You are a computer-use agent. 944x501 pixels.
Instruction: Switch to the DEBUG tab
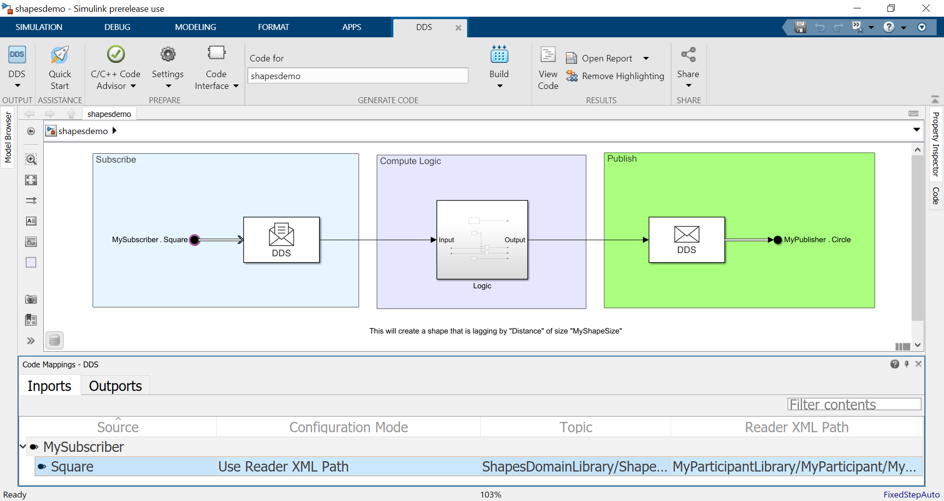[x=117, y=27]
